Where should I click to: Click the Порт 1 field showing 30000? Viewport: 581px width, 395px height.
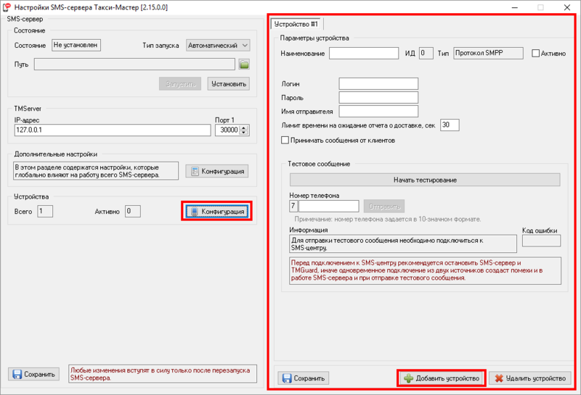[x=227, y=130]
